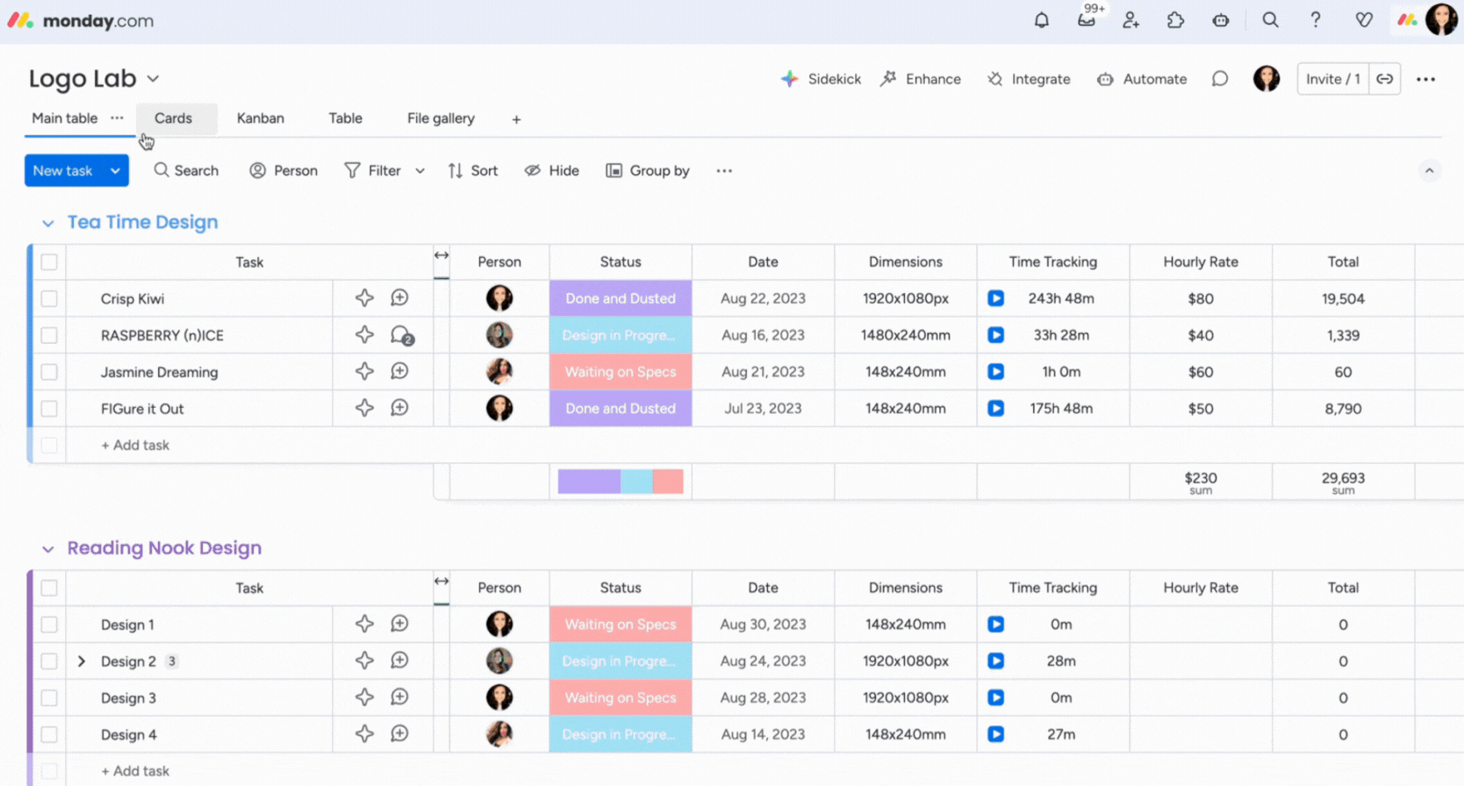Open the inbox with 99+ badge
The image size is (1464, 786).
1087,20
